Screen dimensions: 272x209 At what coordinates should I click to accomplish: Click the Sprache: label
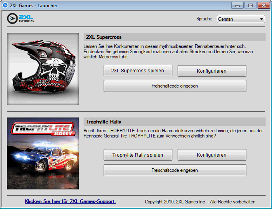(205, 19)
